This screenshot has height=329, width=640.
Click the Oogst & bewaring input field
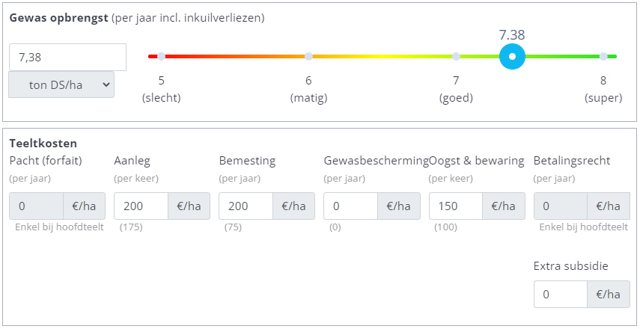pos(455,206)
